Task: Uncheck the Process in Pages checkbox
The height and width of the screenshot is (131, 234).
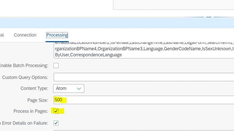Action: point(56,111)
